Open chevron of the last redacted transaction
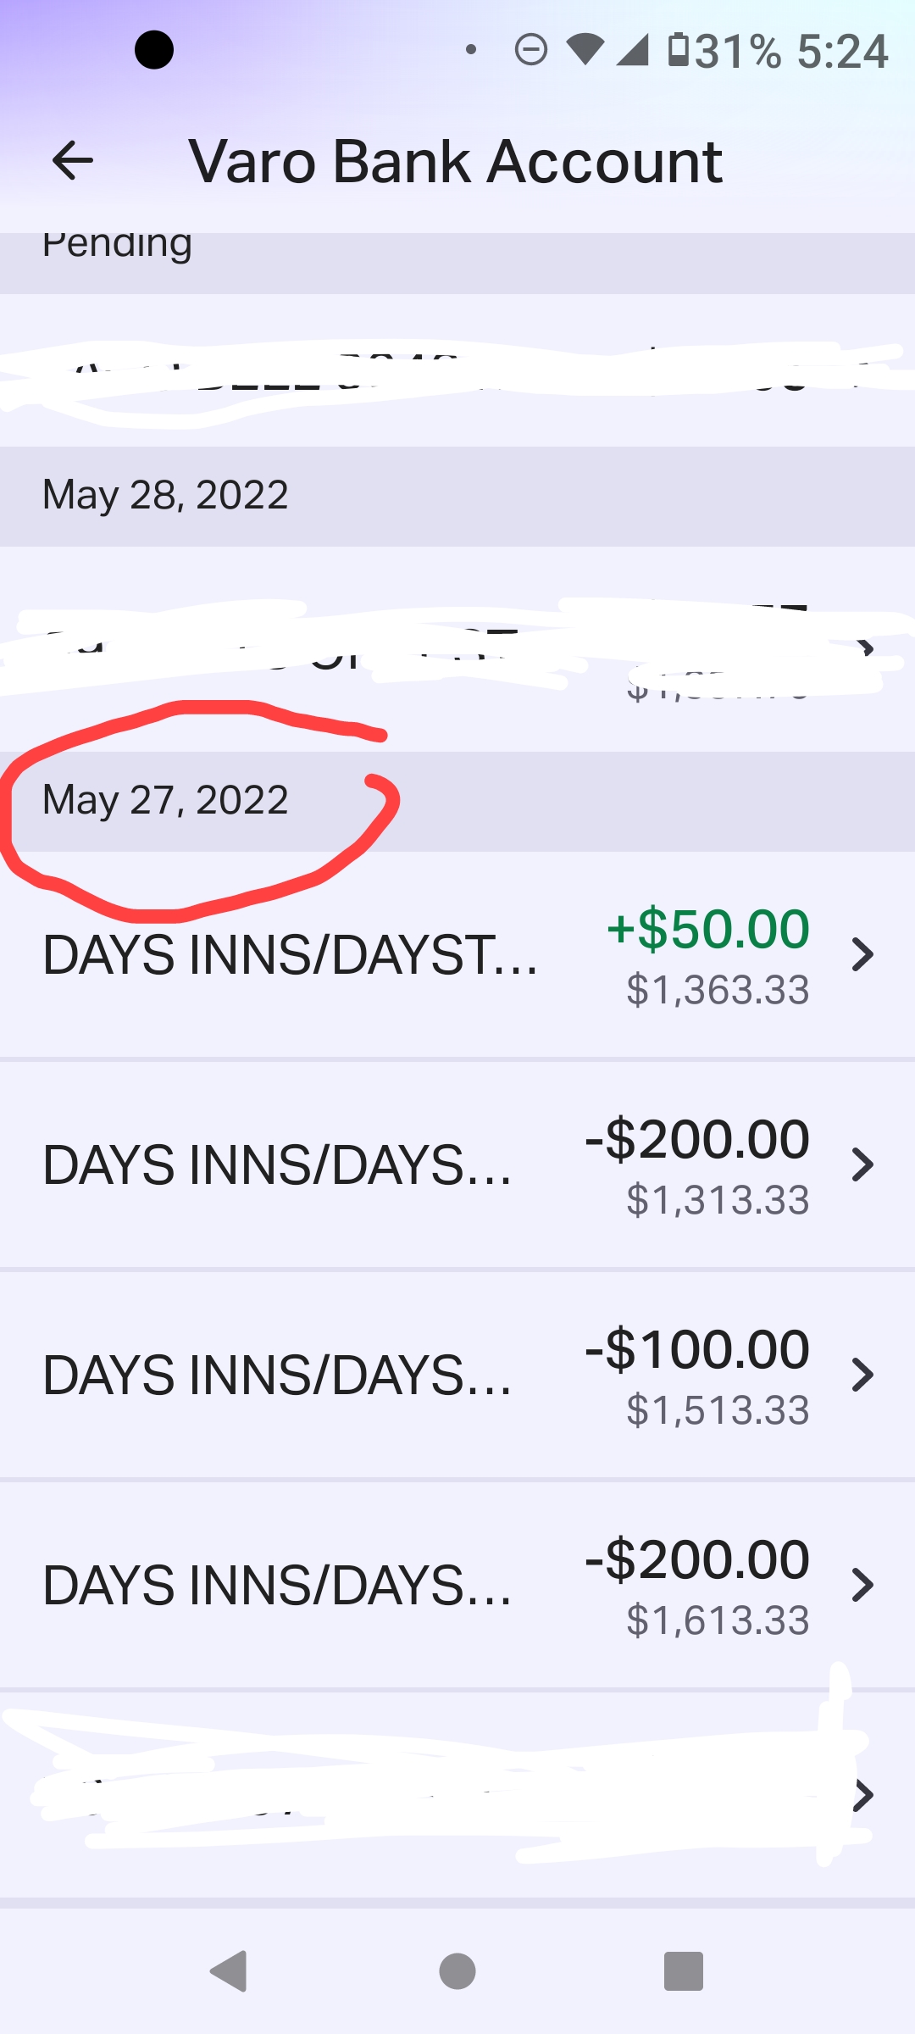 click(862, 1795)
